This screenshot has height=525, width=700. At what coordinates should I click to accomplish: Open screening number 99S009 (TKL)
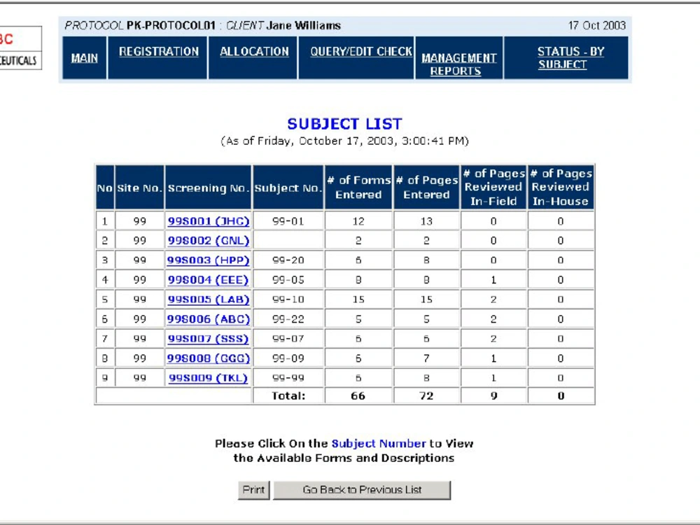tap(208, 378)
